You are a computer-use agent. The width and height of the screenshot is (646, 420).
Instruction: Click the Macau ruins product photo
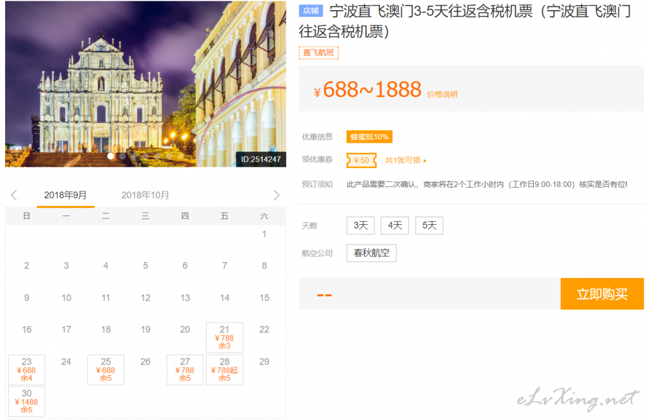(145, 84)
